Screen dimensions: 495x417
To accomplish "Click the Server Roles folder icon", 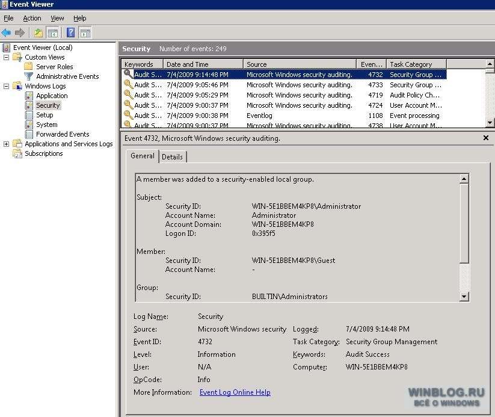I will coord(29,67).
